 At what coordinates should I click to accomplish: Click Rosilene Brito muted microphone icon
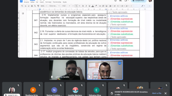pos(40,85)
